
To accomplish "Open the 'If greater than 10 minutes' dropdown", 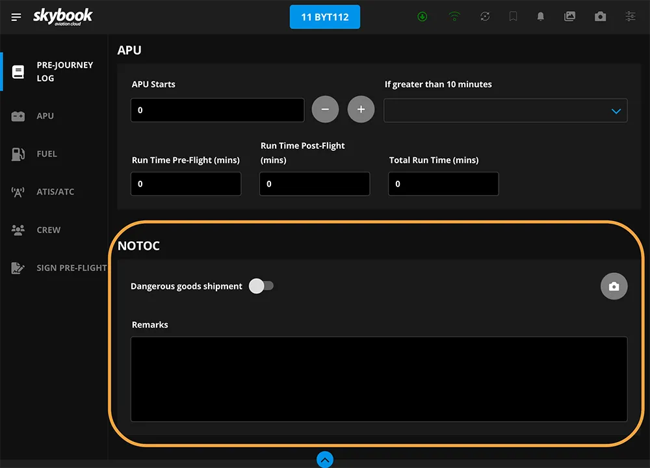I will 505,110.
